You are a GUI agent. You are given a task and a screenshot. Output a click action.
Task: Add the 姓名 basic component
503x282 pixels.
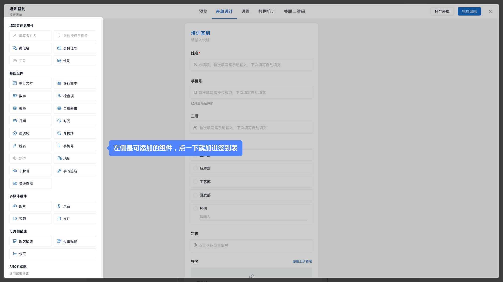(x=30, y=146)
